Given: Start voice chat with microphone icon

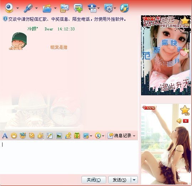Looking at the screenshot, I should 28,8.
